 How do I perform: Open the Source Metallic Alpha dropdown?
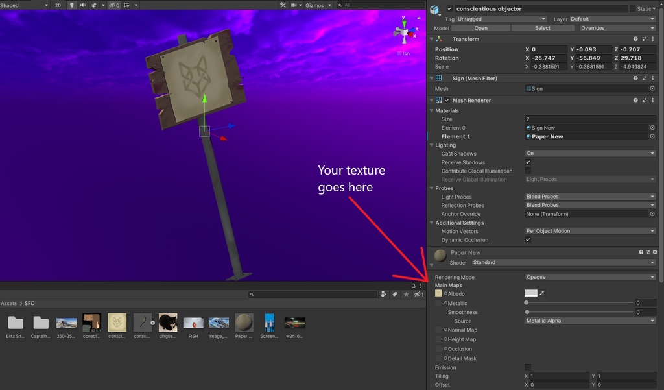590,321
